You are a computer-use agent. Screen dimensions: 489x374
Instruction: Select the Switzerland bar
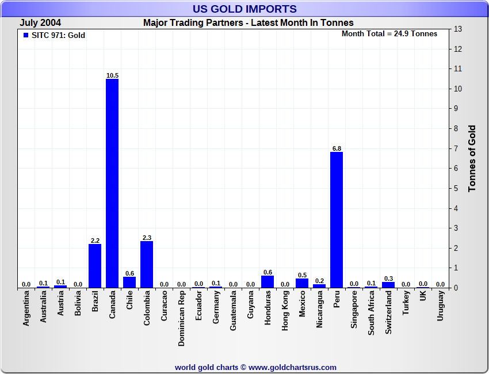point(388,285)
